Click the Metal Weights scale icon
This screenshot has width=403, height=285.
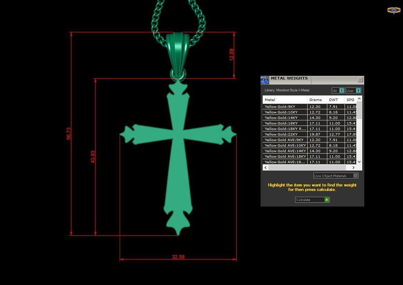[265, 80]
